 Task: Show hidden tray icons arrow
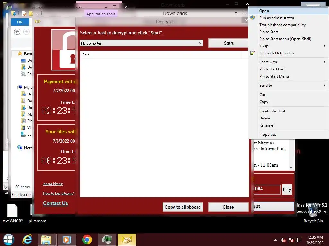275,240
